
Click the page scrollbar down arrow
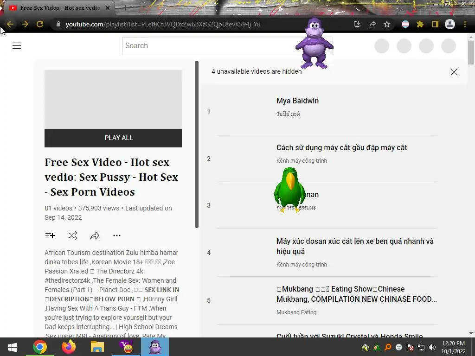pyautogui.click(x=471, y=333)
